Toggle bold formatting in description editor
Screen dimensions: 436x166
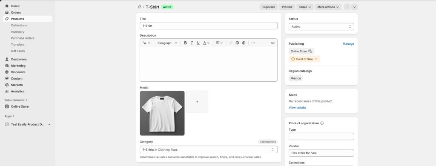186,43
